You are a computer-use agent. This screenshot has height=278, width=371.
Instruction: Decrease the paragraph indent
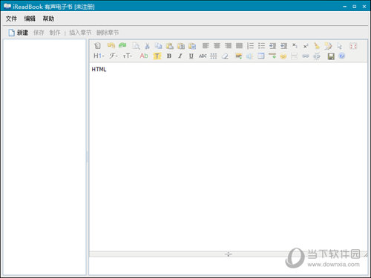point(283,46)
